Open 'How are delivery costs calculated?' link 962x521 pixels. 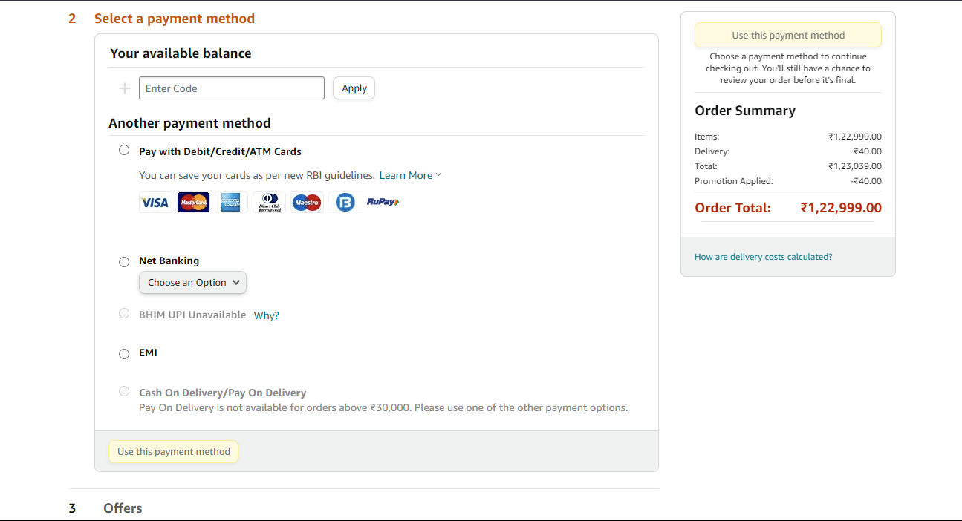pos(763,257)
